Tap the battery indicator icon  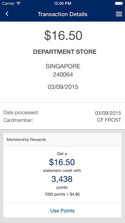119,4
